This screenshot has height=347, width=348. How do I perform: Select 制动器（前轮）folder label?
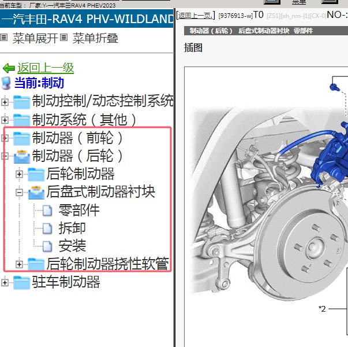pos(77,138)
